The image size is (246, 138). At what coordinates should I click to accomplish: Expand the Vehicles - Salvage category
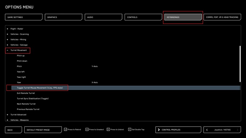7,45
